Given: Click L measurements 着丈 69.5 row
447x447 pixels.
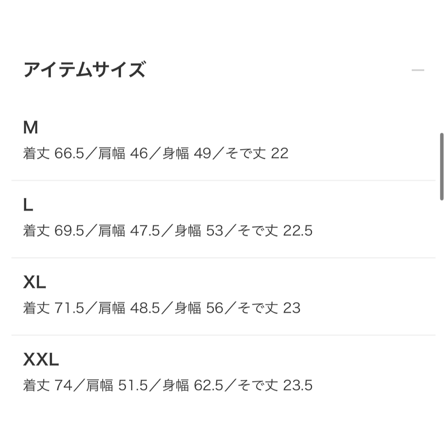Looking at the screenshot, I should (x=168, y=231).
